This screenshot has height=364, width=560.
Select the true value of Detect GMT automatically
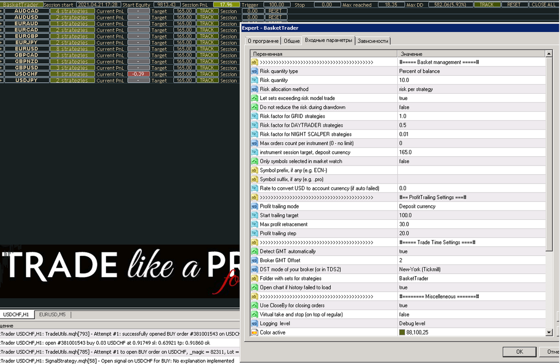pyautogui.click(x=403, y=251)
